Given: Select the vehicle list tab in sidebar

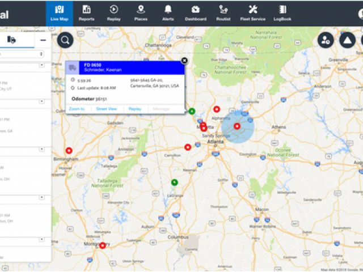Looking at the screenshot, I should pos(11,40).
